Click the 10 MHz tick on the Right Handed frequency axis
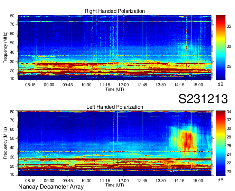 click(x=12, y=79)
